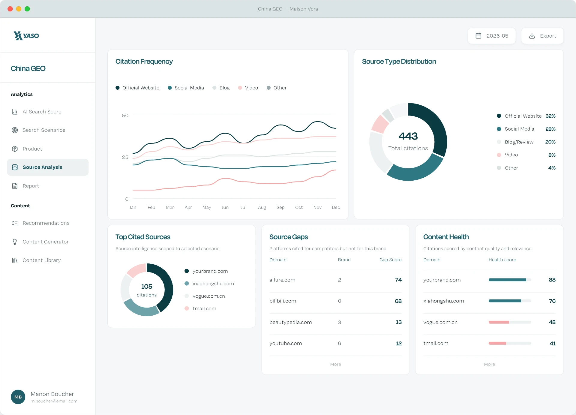Toggle the Video series in the Citation Frequency legend
Viewport: 576px width, 415px height.
coord(248,88)
